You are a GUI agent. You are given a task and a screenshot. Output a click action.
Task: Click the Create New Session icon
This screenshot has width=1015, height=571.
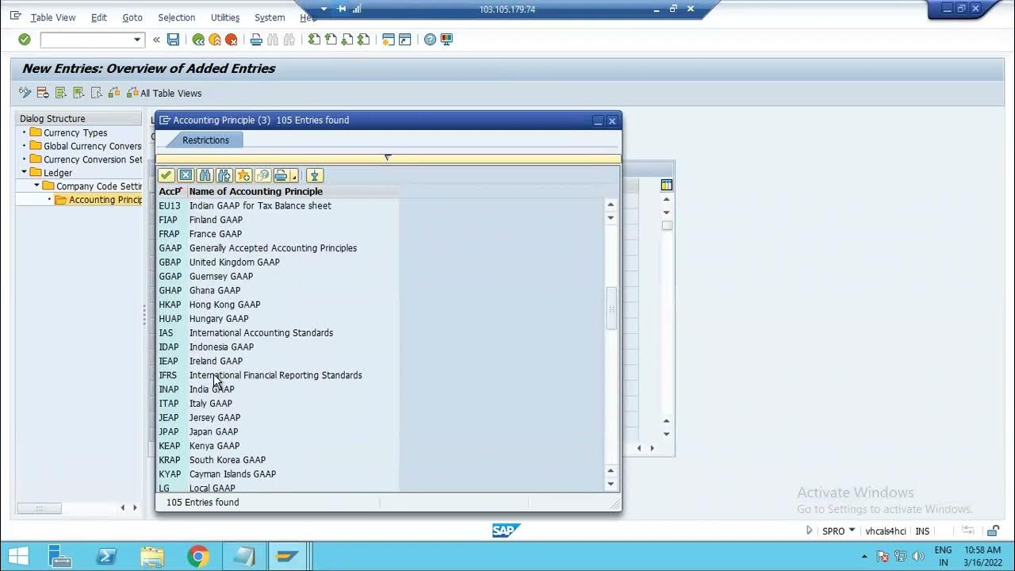(x=389, y=40)
